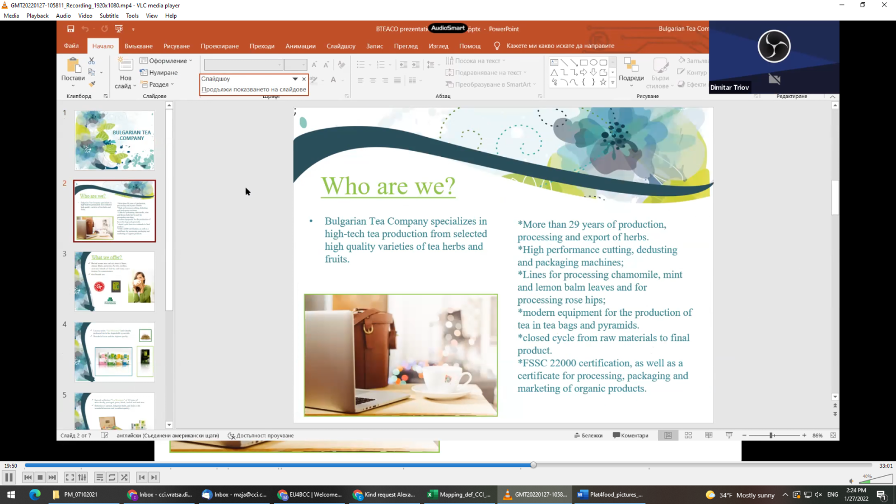The width and height of the screenshot is (896, 504).
Task: Open VLC Audio menu
Action: click(63, 16)
